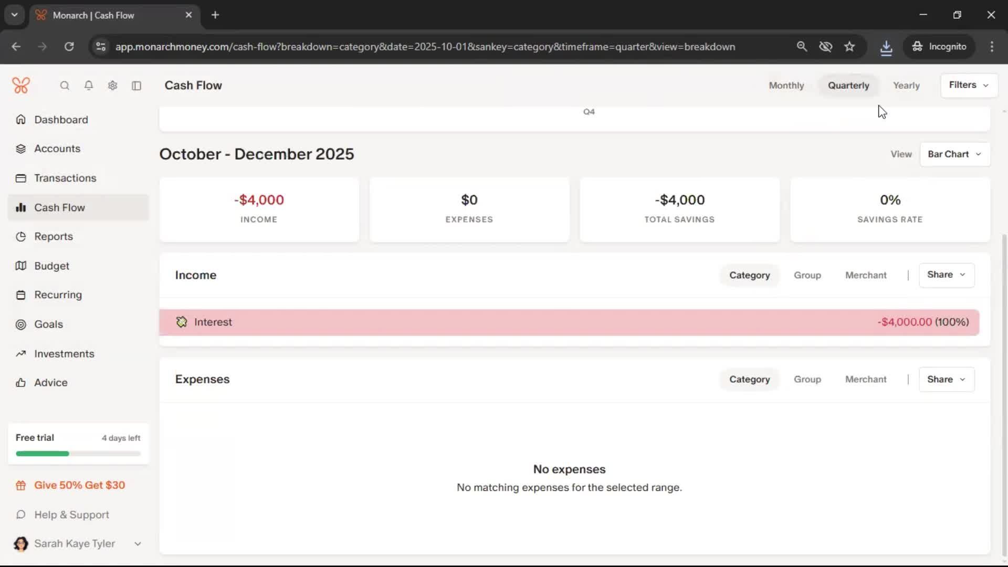
Task: Click the Interest category icon
Action: (182, 322)
